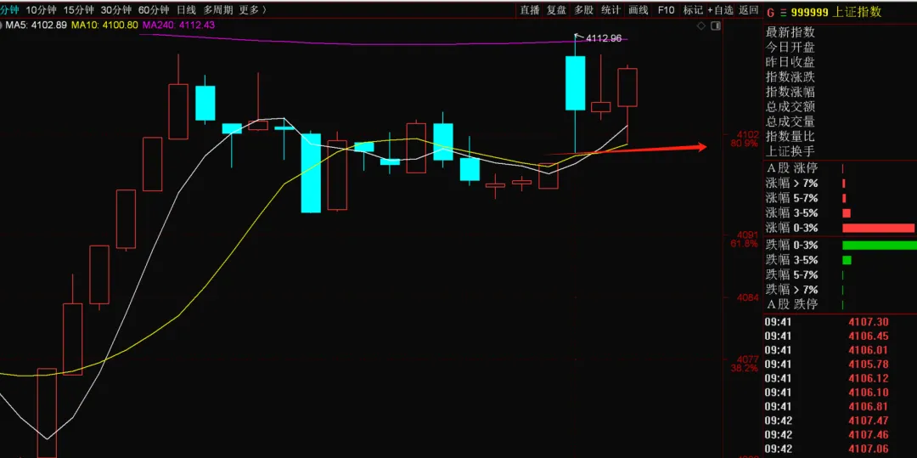Select the 4107.46 tick entry

pyautogui.click(x=869, y=434)
